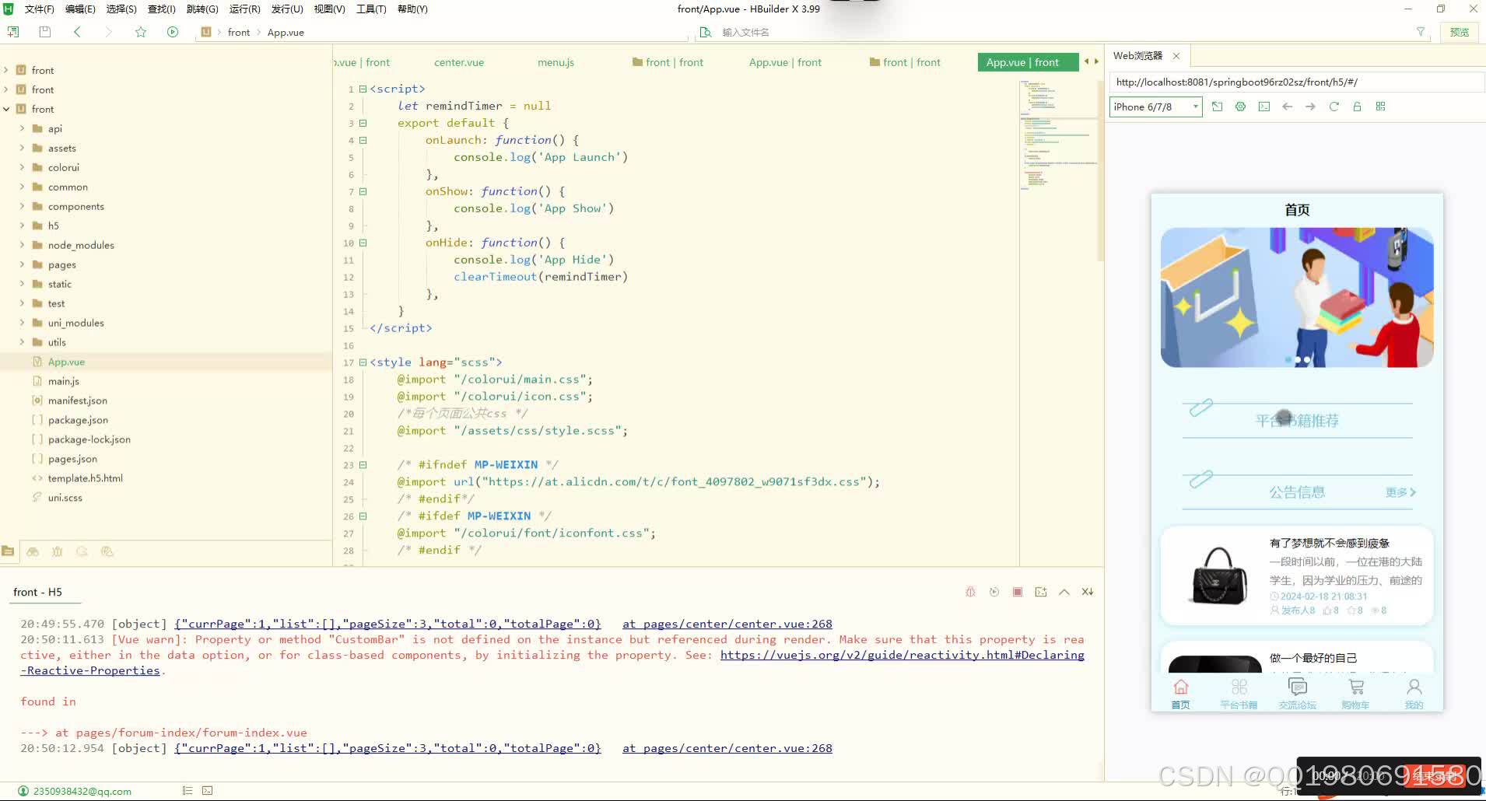Switch to menu.js tab
Screen dimensions: 1486x801
[x=555, y=62]
